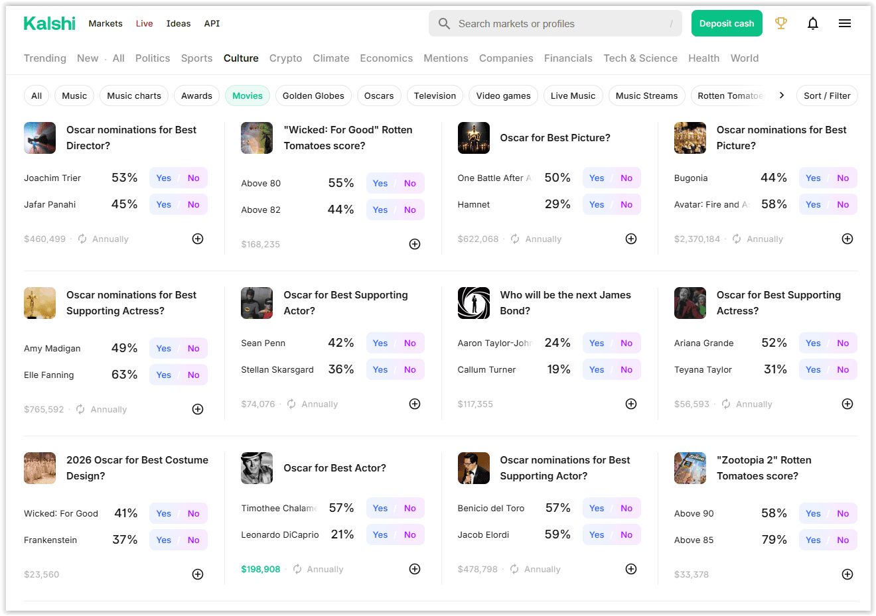Click plus icon on Next James Bond market
The height and width of the screenshot is (616, 876).
coord(631,404)
